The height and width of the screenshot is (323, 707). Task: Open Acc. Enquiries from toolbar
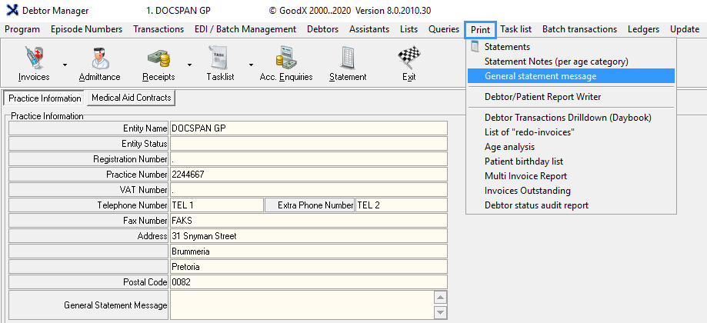click(x=286, y=58)
